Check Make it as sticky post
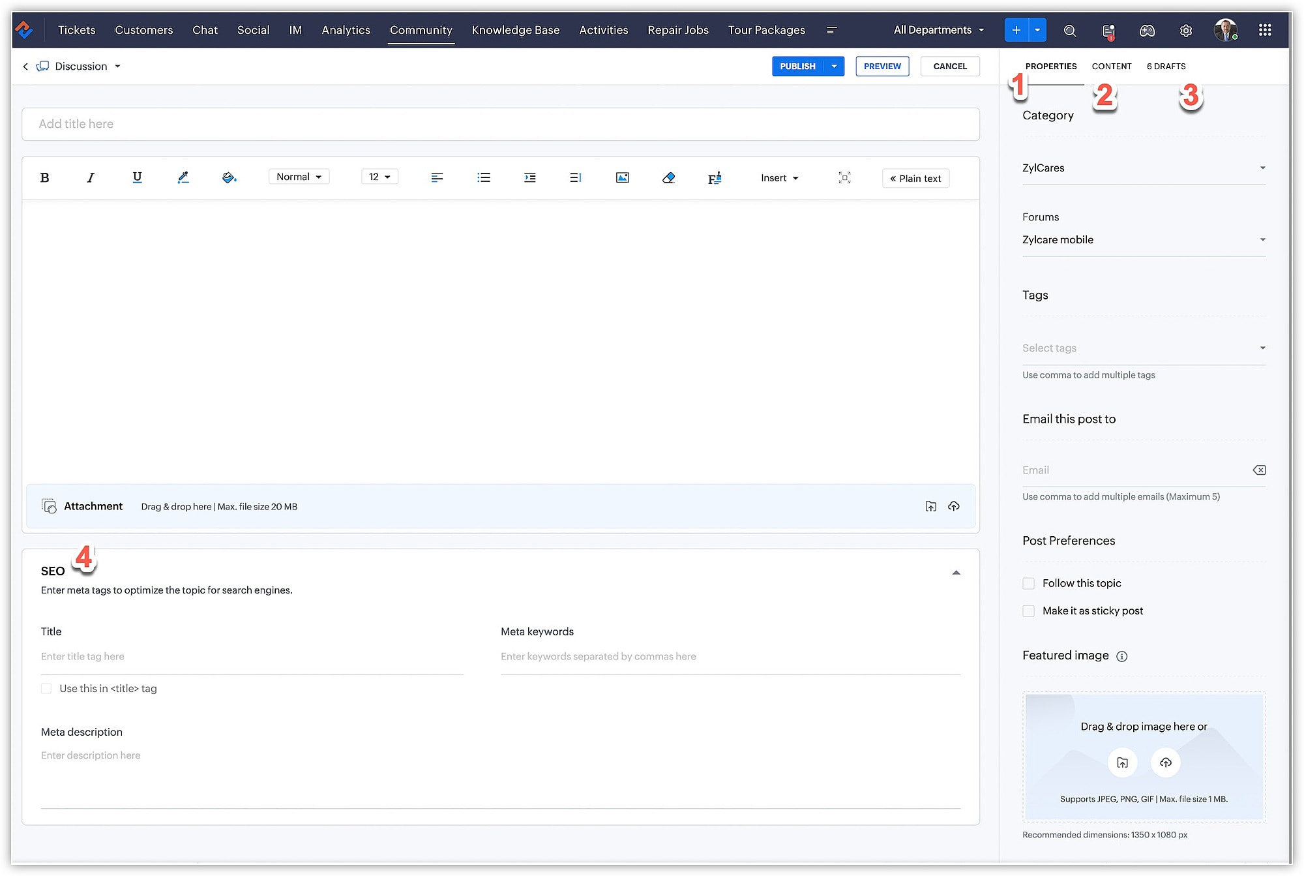The width and height of the screenshot is (1304, 876). tap(1028, 611)
